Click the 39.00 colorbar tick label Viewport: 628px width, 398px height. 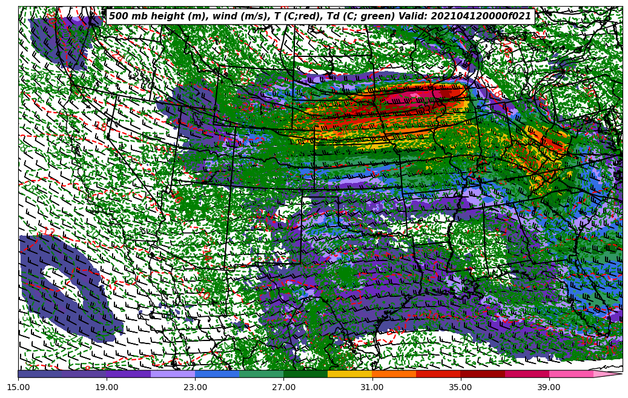tap(549, 387)
